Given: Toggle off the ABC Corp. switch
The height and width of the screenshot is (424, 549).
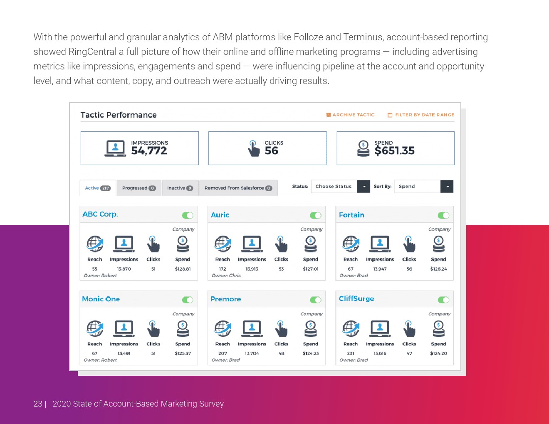Looking at the screenshot, I should pos(188,215).
